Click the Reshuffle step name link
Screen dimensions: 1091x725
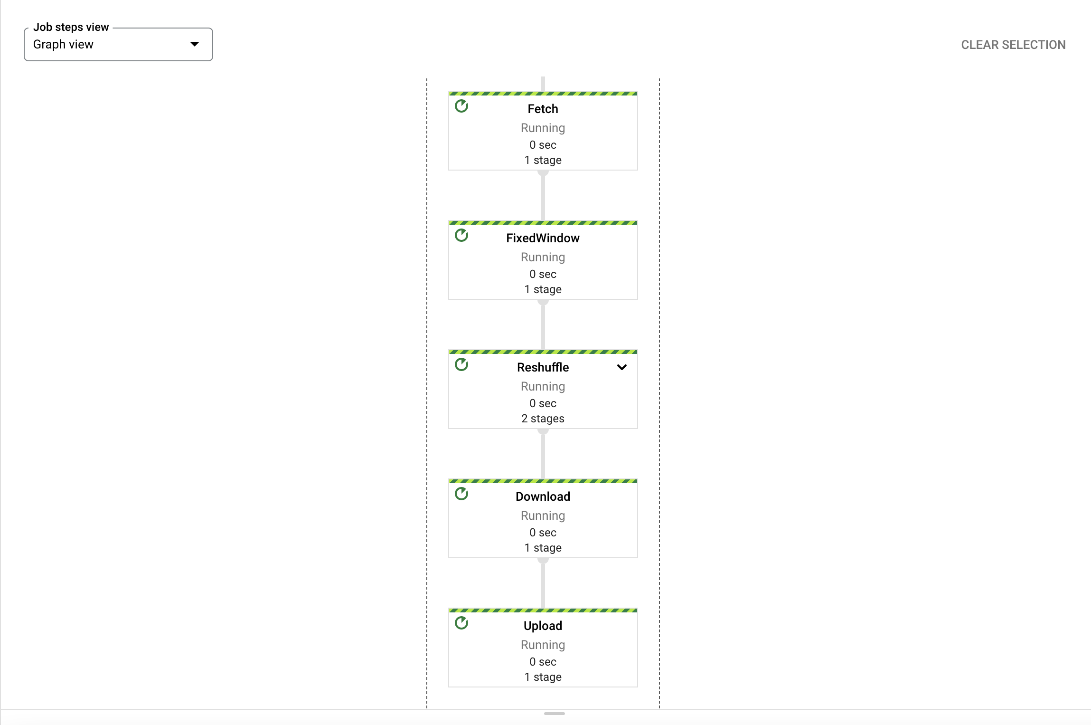tap(543, 367)
